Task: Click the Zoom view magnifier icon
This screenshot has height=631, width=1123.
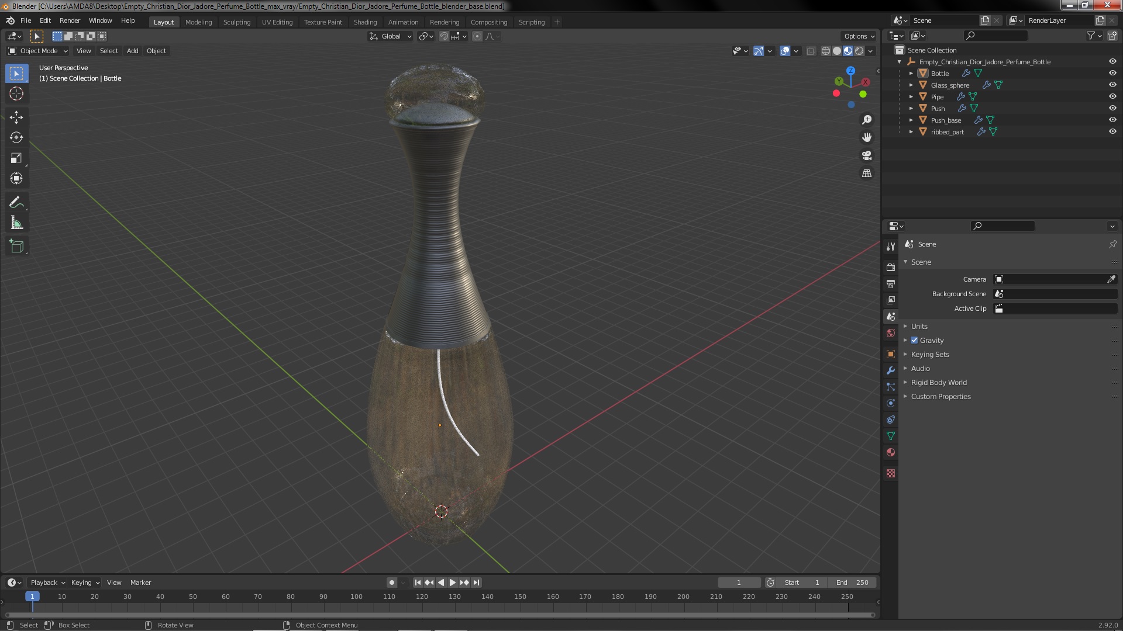Action: click(x=867, y=120)
